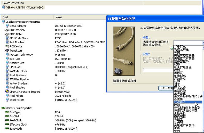Click the Process Technology icon
This screenshot has width=204, height=133.
tap(7, 55)
